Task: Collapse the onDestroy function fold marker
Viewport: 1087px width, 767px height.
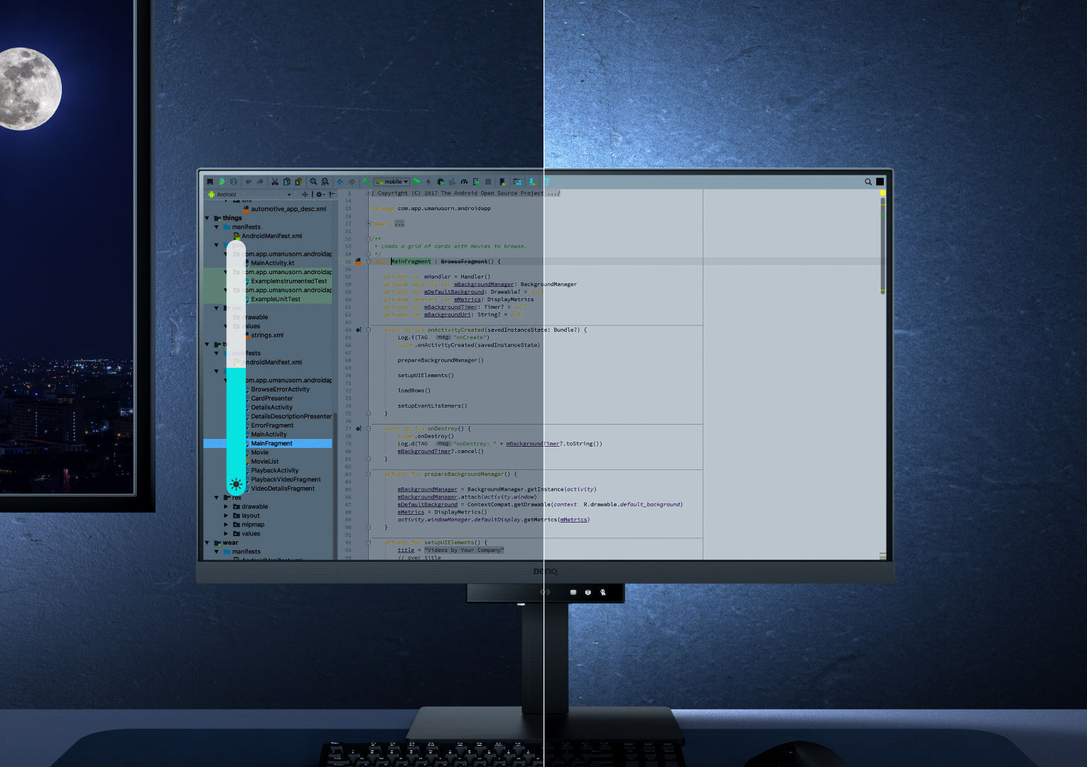Action: pyautogui.click(x=368, y=429)
